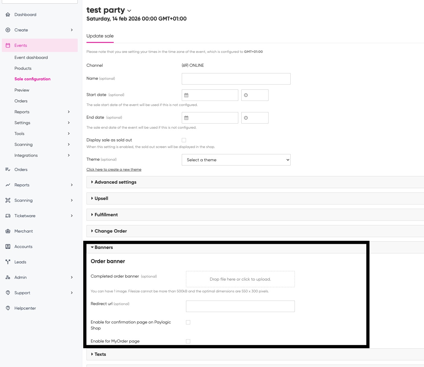Enable banner for Paylogic Shop confirmation page

pyautogui.click(x=188, y=322)
